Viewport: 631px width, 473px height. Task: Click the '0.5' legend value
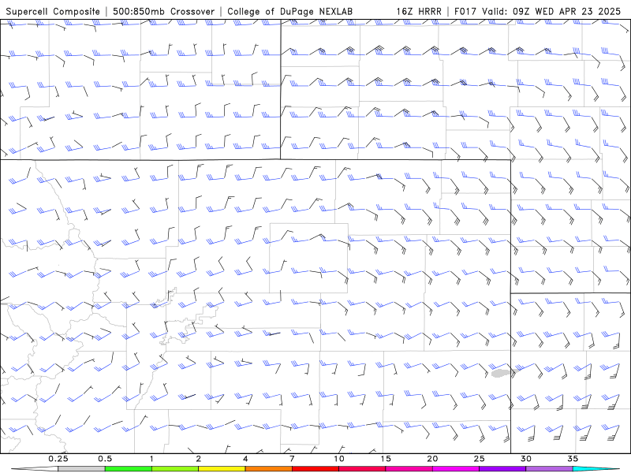pos(105,459)
